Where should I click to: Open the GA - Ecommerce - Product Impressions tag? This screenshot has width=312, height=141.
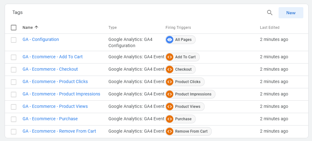61,94
